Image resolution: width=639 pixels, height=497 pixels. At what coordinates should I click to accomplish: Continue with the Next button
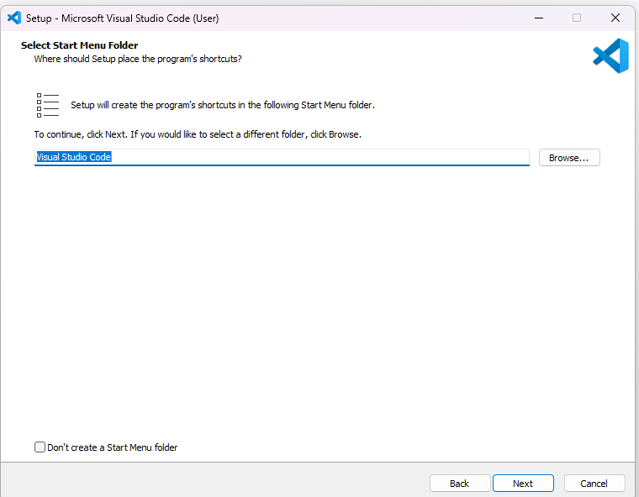pos(523,484)
